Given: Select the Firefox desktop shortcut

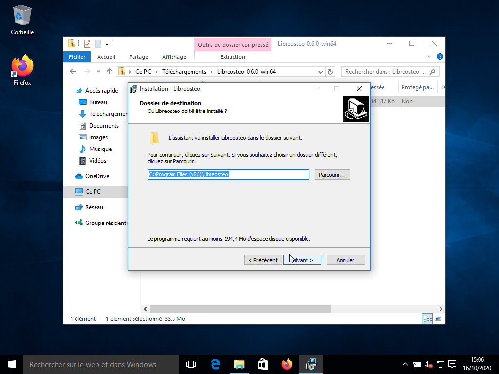Looking at the screenshot, I should [22, 70].
